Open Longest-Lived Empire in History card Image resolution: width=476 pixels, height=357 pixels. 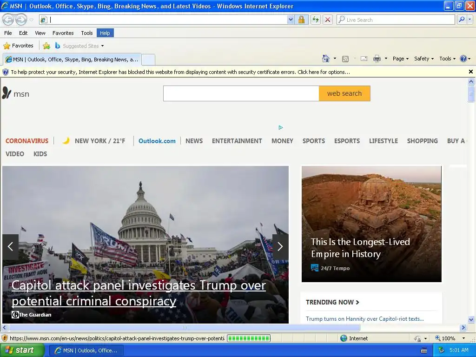click(371, 224)
